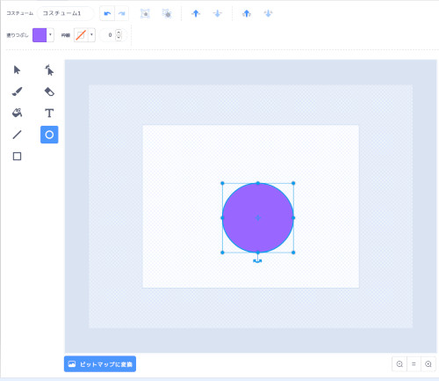Select the Fill bucket tool
This screenshot has width=439, height=381.
pyautogui.click(x=17, y=114)
